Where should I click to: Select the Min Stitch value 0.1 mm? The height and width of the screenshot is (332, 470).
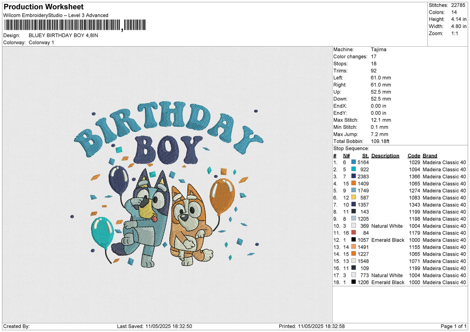pos(380,127)
